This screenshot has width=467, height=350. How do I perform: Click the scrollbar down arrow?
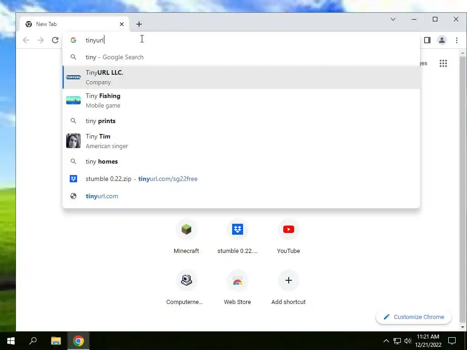462,327
